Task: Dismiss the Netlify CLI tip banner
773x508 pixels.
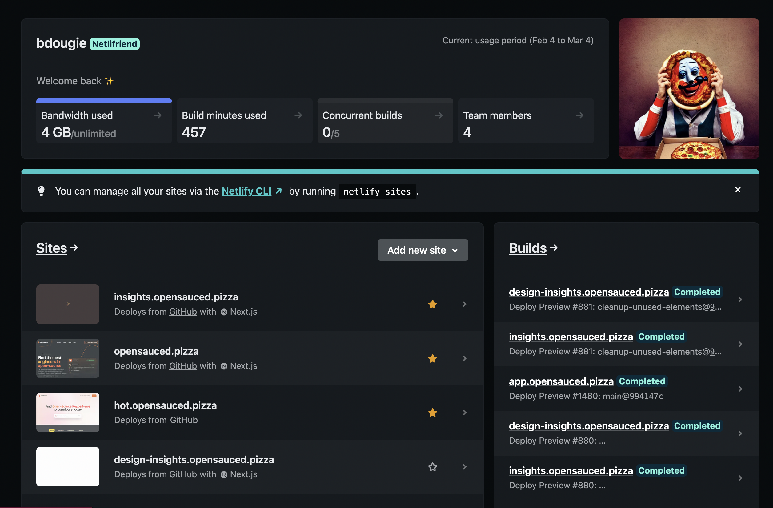Action: [738, 190]
